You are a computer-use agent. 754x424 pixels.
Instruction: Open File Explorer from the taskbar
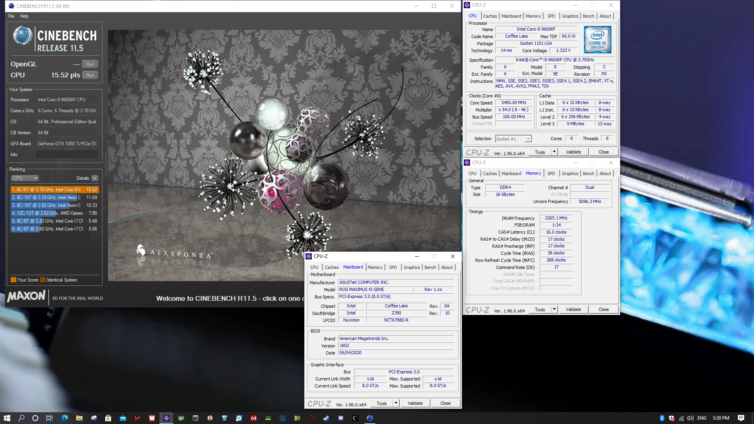tap(79, 418)
